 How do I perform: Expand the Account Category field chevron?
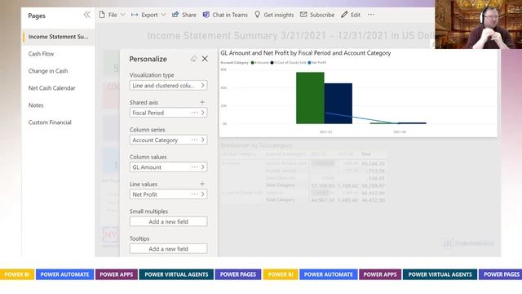tap(203, 140)
